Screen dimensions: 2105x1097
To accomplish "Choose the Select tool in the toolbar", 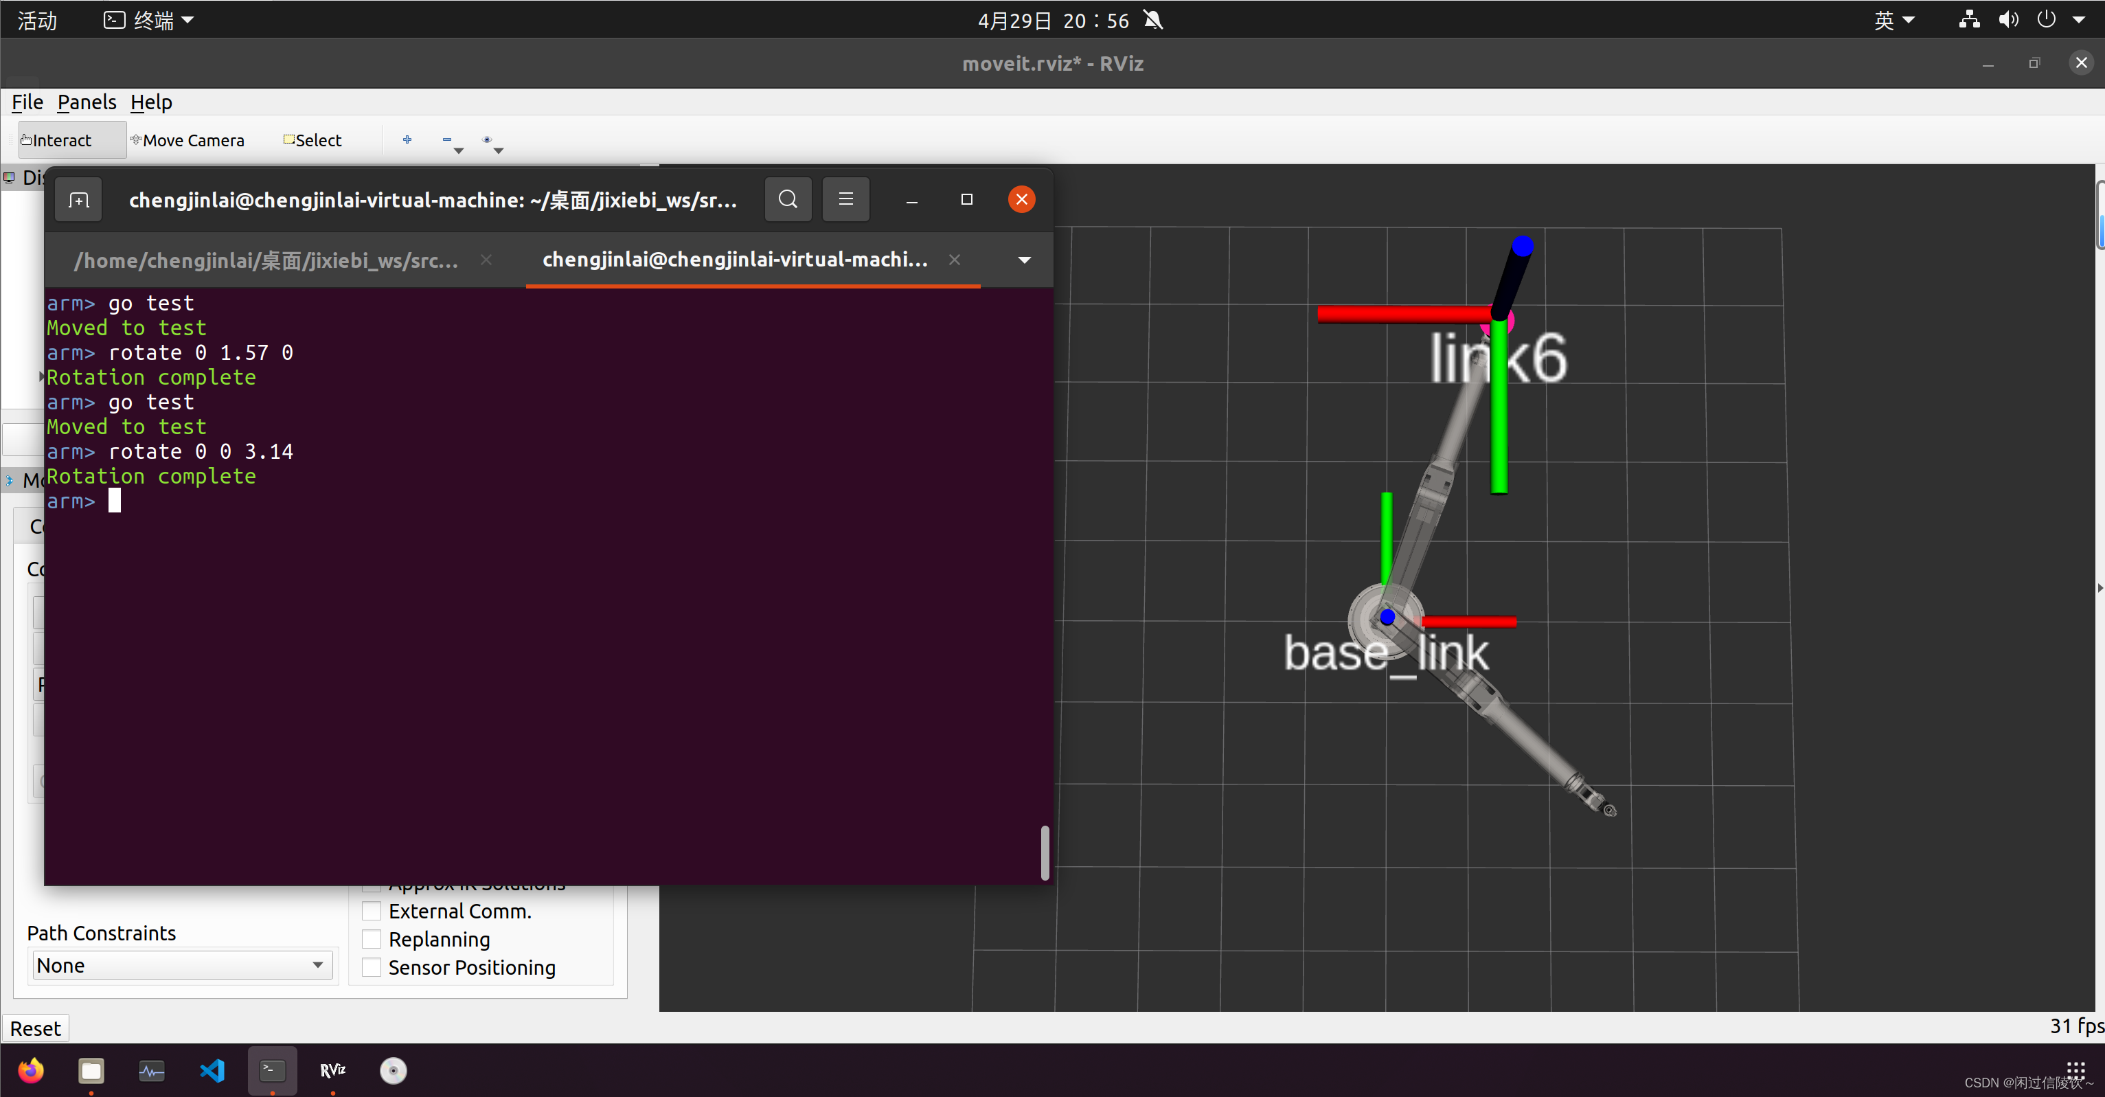I will click(x=312, y=139).
